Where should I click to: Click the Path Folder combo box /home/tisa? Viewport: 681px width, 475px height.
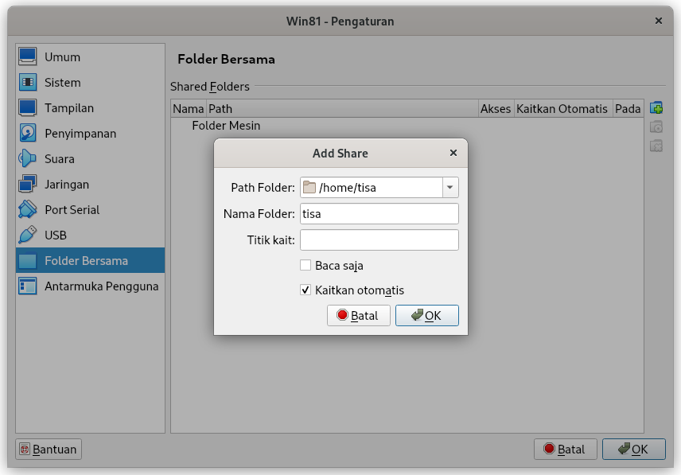[379, 188]
